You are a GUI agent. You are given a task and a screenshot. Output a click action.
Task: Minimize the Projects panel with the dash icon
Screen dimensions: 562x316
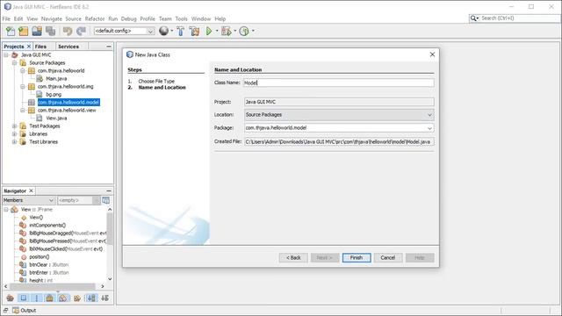(109, 47)
